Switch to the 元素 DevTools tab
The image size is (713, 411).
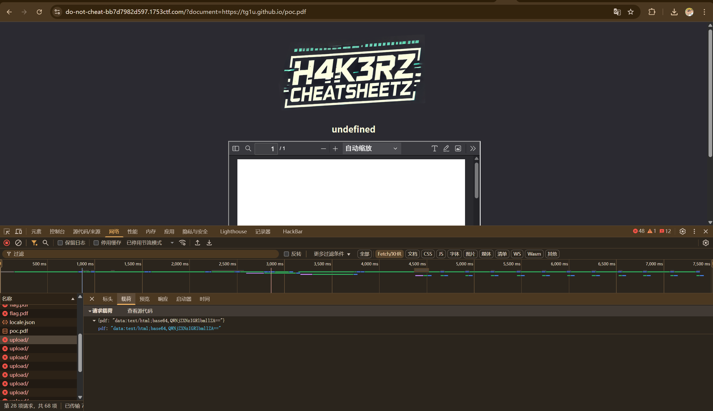[36, 231]
